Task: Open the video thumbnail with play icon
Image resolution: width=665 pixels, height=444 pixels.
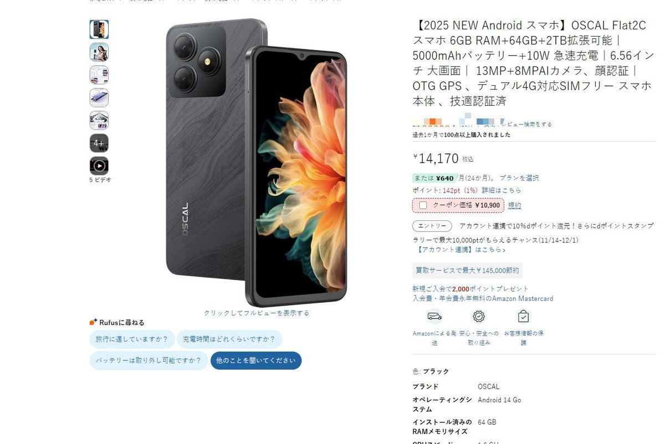Action: pos(99,166)
